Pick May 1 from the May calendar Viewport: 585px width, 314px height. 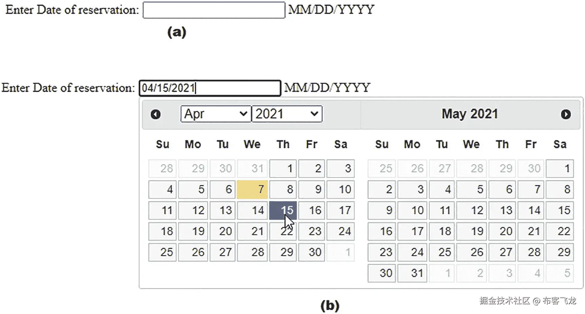pyautogui.click(x=560, y=168)
